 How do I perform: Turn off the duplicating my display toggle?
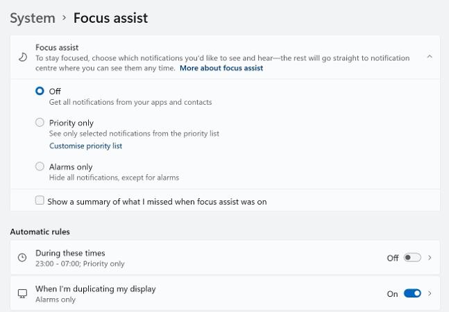tap(412, 293)
